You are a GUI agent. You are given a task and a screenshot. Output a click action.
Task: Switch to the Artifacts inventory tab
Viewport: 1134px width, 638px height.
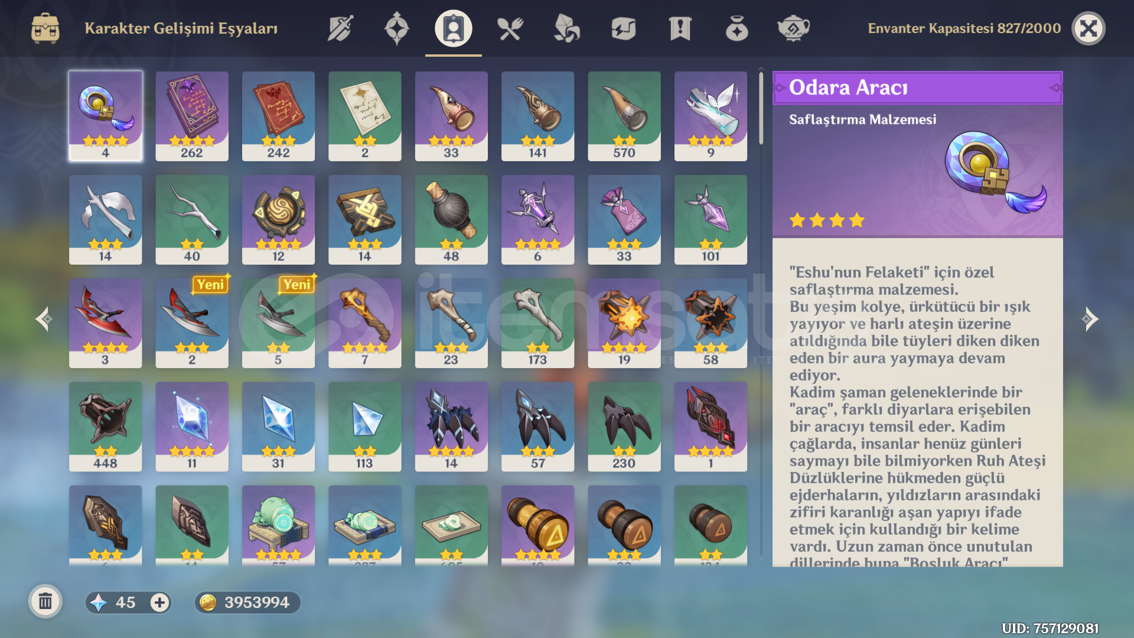pyautogui.click(x=397, y=28)
